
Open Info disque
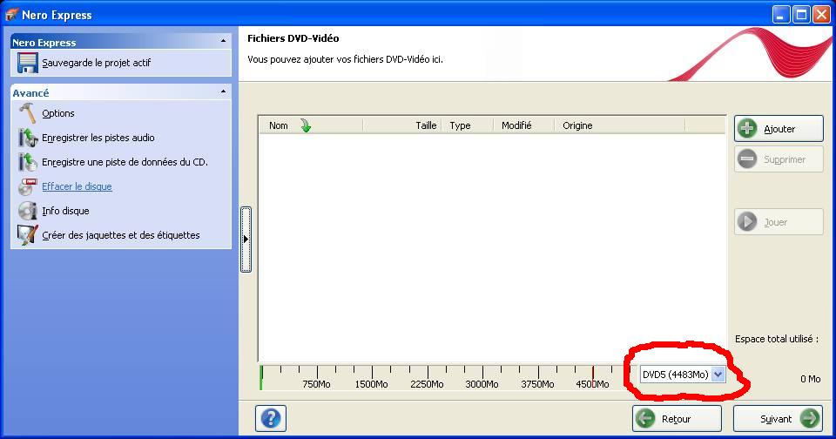[65, 211]
